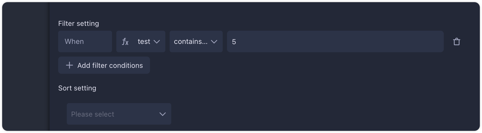The width and height of the screenshot is (482, 133).
Task: Click the "Add filter conditions" label text
Action: pyautogui.click(x=110, y=65)
